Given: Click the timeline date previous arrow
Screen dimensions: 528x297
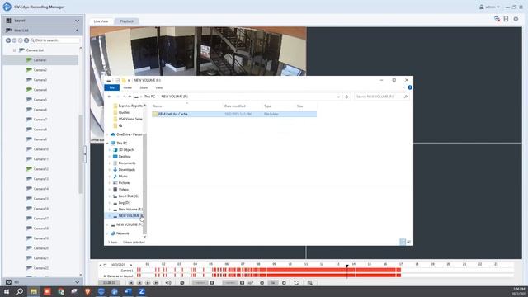Looking at the screenshot, I should click(101, 265).
